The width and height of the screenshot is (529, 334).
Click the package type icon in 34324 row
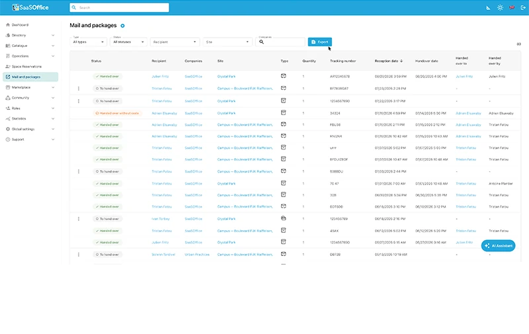point(284,112)
